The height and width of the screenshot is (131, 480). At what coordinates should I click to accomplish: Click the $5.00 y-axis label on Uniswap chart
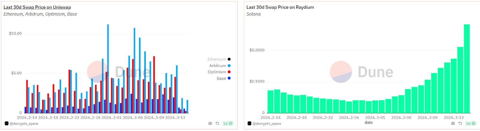click(x=16, y=73)
